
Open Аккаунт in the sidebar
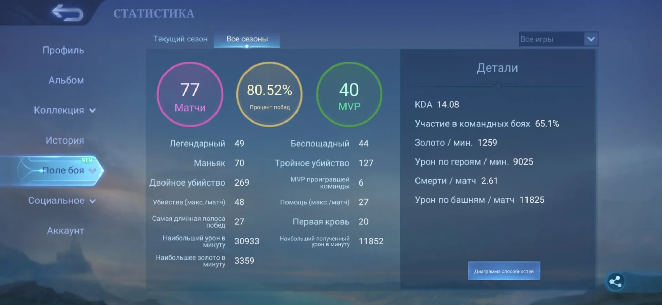65,231
